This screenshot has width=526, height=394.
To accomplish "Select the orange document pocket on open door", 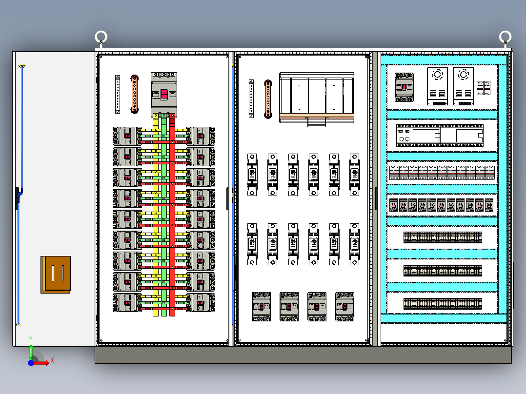I will (56, 275).
